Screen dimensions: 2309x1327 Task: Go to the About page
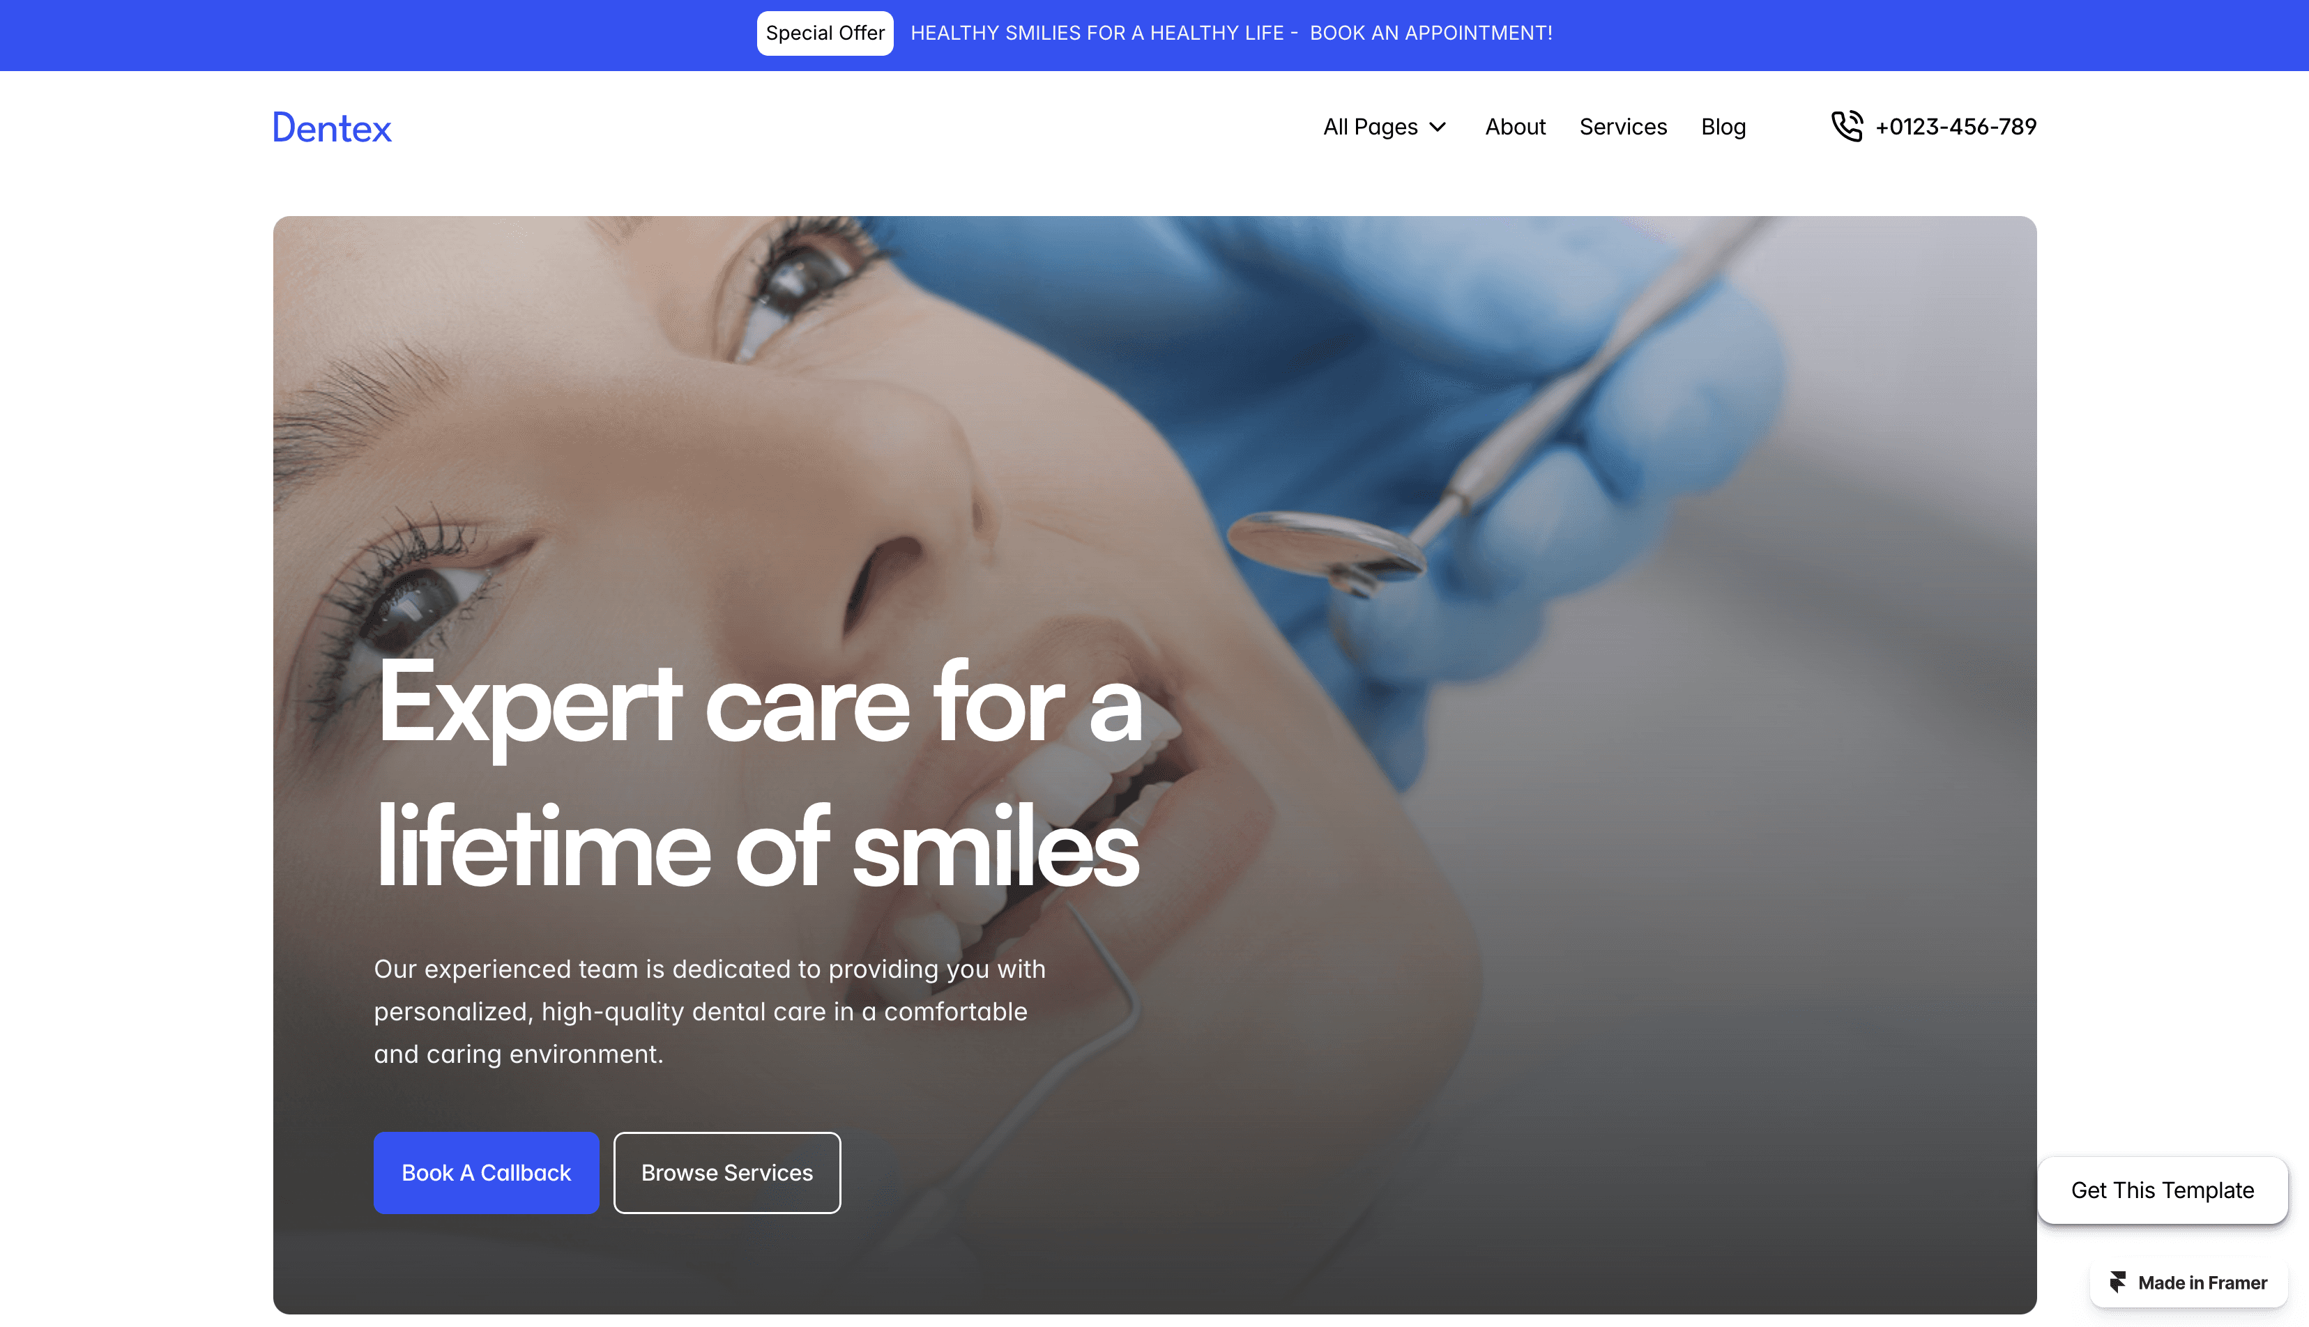tap(1515, 127)
